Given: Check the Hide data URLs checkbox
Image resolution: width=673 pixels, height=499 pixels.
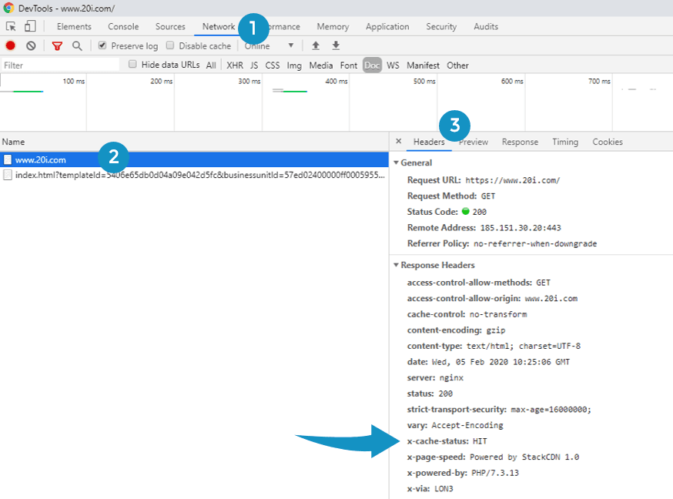Looking at the screenshot, I should coord(132,64).
